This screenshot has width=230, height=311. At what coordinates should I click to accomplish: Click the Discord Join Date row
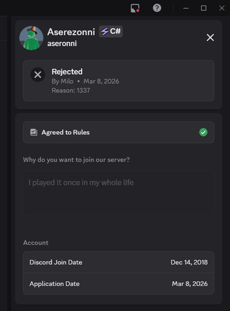119,262
